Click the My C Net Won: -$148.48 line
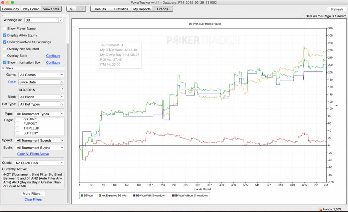The height and width of the screenshot is (212, 348). [x=118, y=50]
